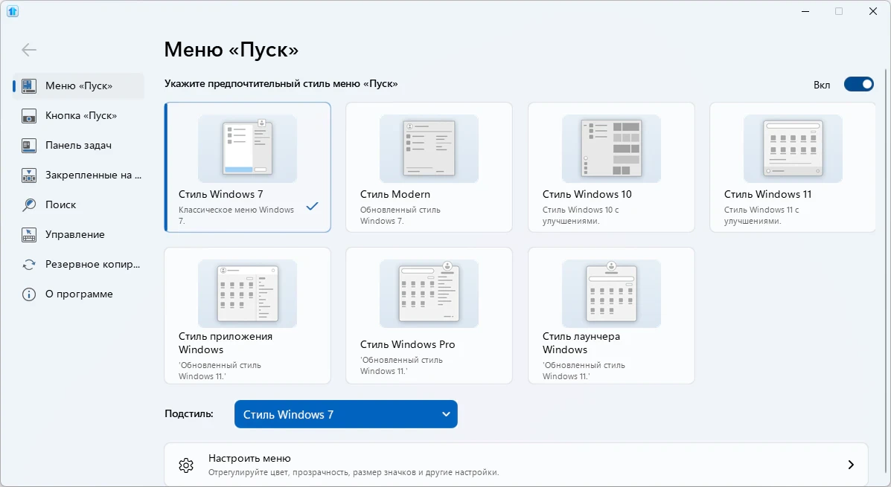Select the Стиль Windows 11 title

[x=767, y=194]
